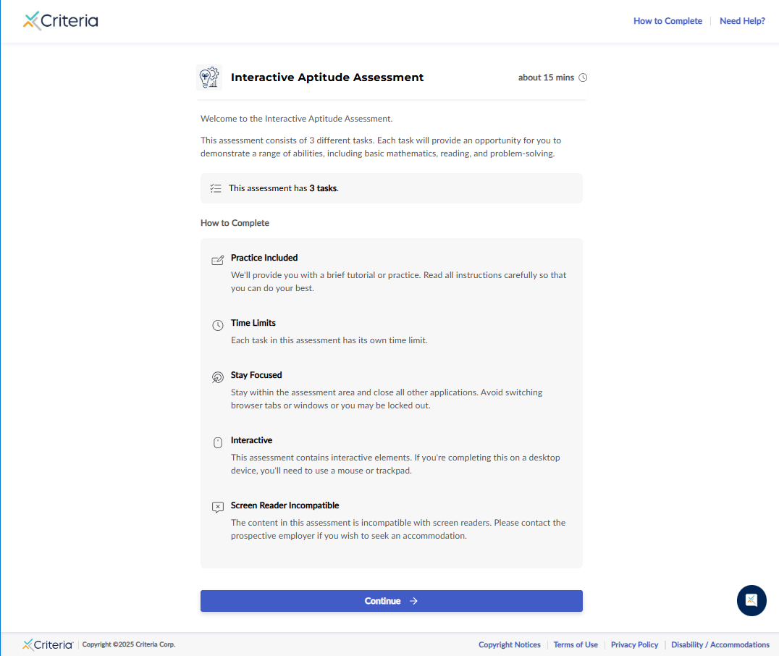This screenshot has width=779, height=656.
Task: Open the Need Help? link
Action: [x=742, y=21]
